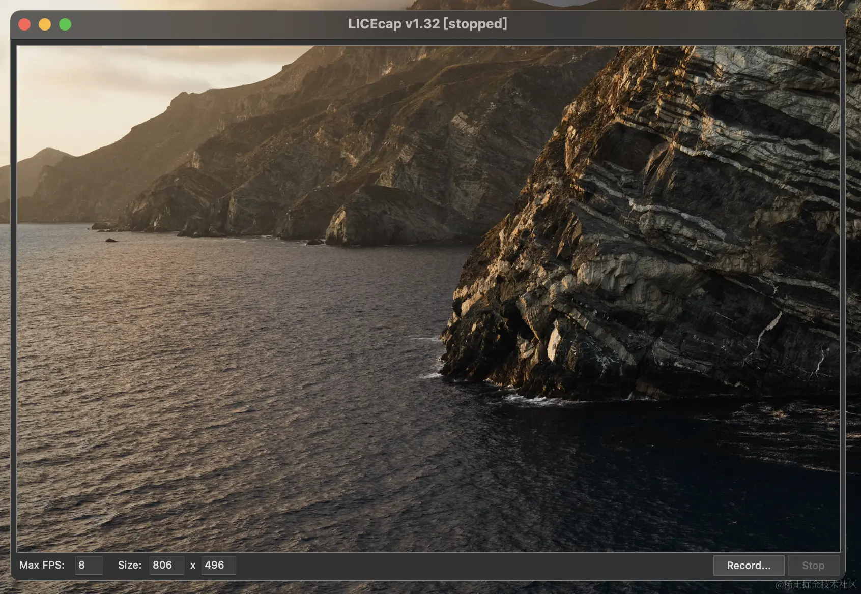Click the Record... button
The width and height of the screenshot is (861, 594).
click(x=749, y=566)
